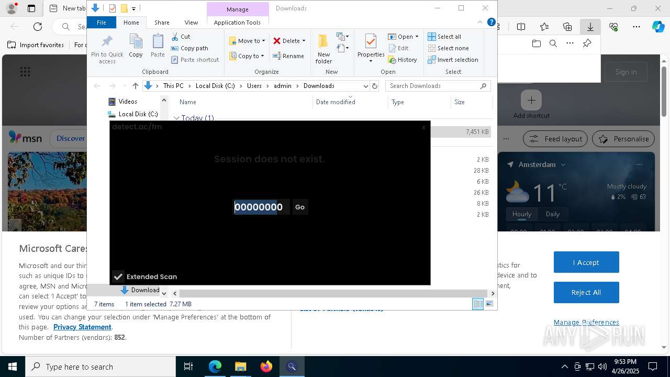Click Edge Downloads toolbar icon
Image resolution: width=670 pixels, height=377 pixels.
[590, 27]
